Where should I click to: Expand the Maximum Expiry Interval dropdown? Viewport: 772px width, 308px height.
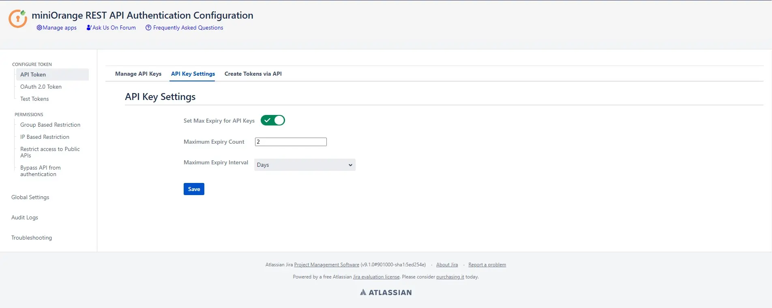pos(305,165)
